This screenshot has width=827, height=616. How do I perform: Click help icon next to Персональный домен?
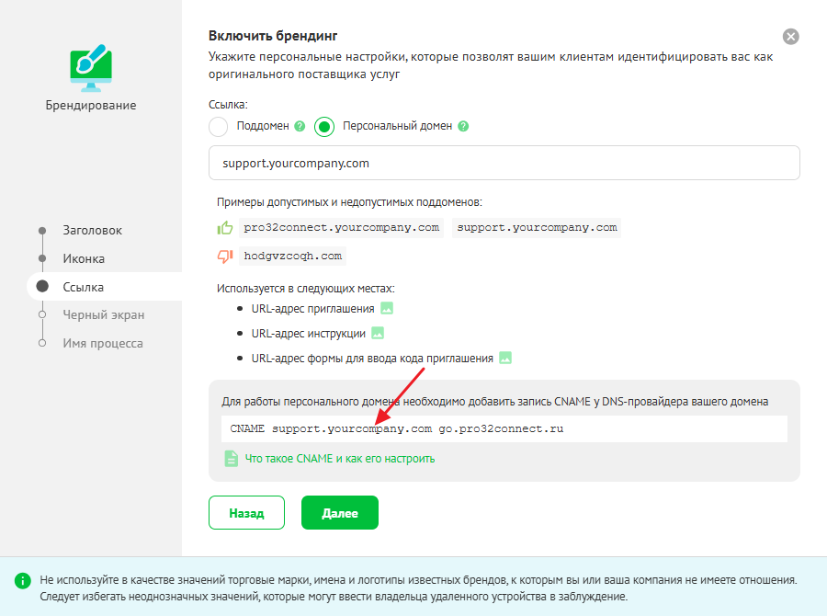[463, 127]
